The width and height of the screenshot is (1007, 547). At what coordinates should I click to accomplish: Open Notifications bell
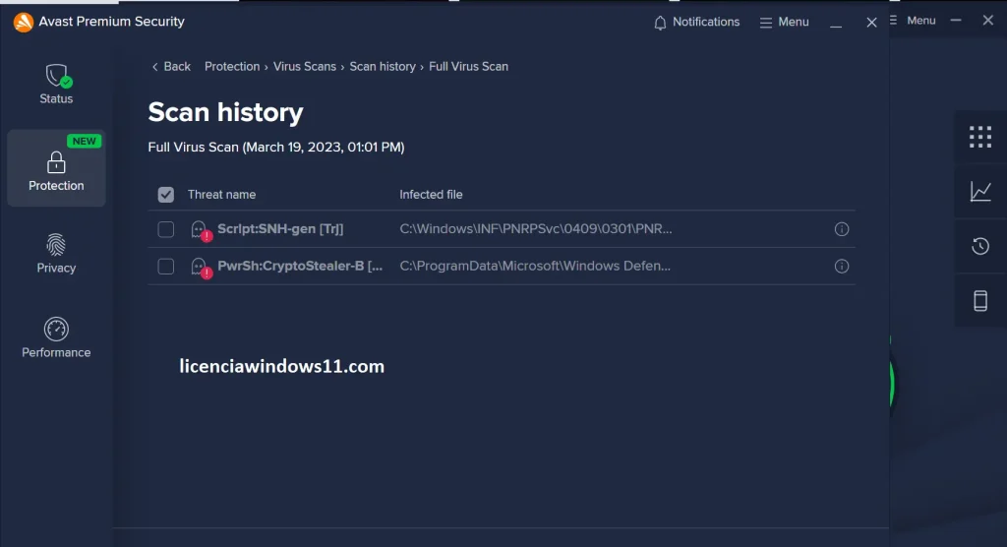(697, 22)
